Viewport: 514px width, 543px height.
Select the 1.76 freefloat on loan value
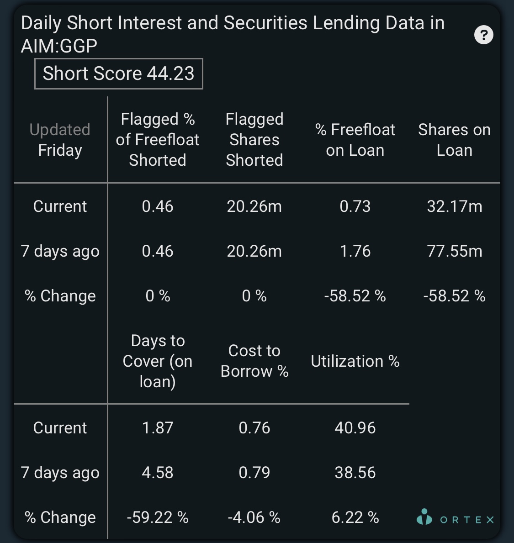355,251
